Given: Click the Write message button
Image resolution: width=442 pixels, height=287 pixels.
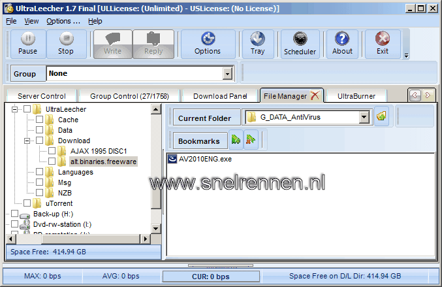Looking at the screenshot, I should coord(113,44).
